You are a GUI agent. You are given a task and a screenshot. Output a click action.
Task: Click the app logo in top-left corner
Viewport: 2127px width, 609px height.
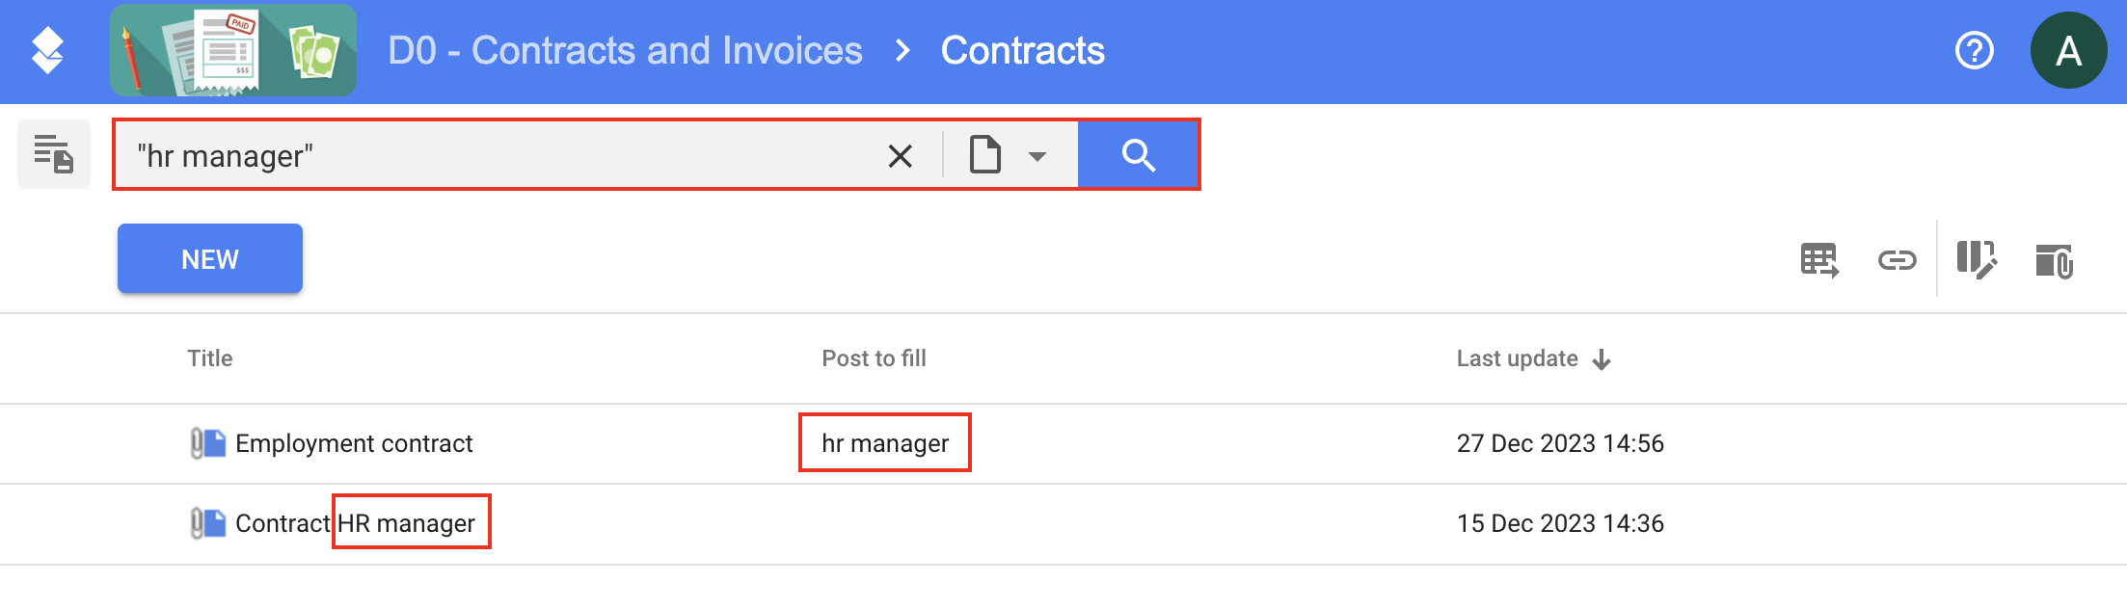47,50
